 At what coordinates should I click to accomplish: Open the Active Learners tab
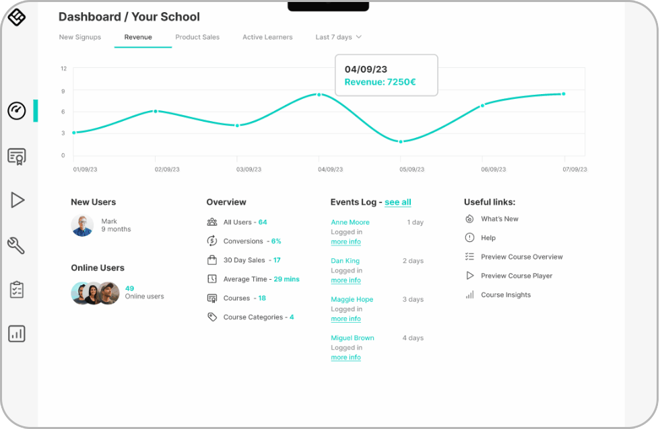coord(267,37)
